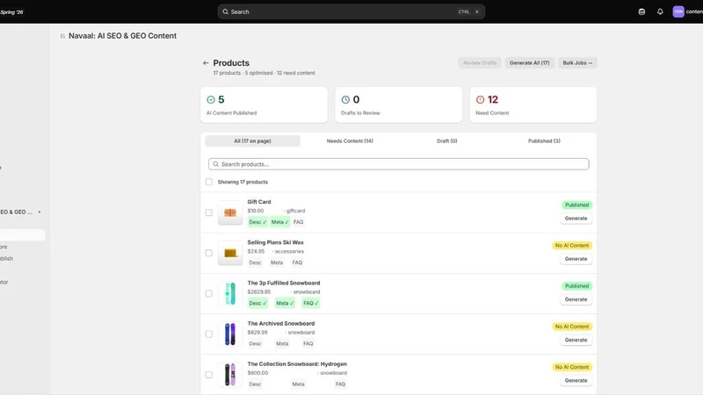
Task: Go back using the arrow beside Products
Action: (206, 63)
